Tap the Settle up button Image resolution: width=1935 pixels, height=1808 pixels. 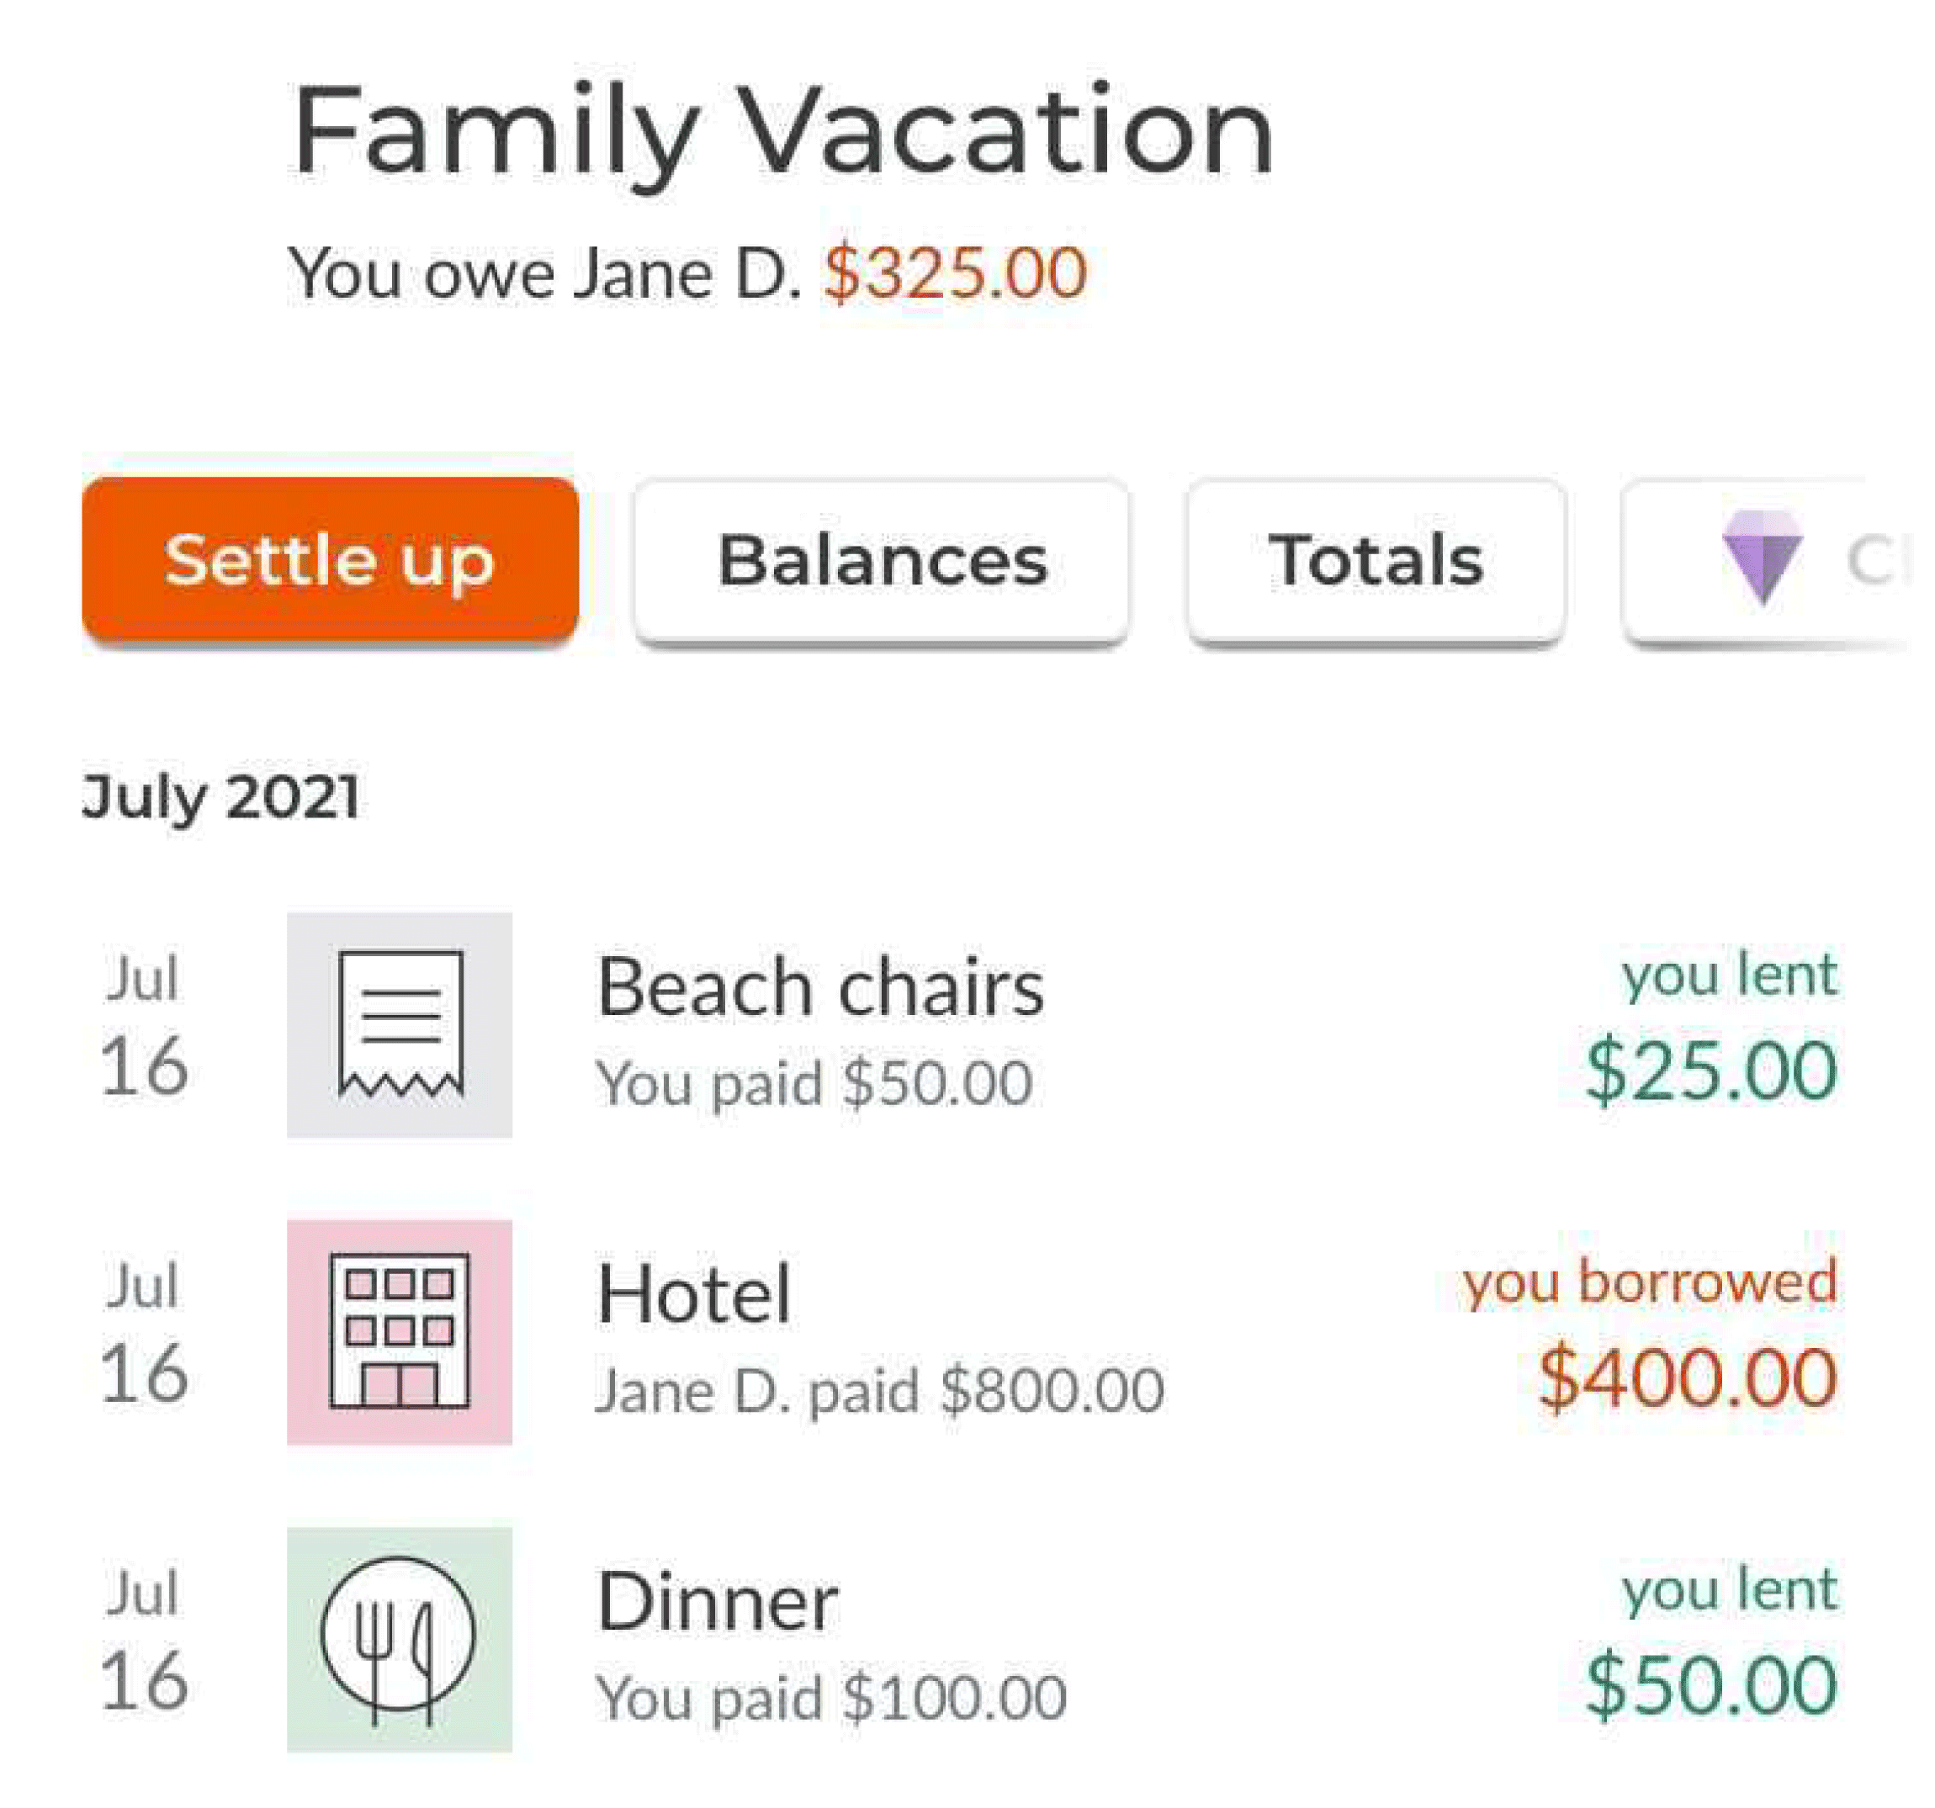click(x=330, y=559)
